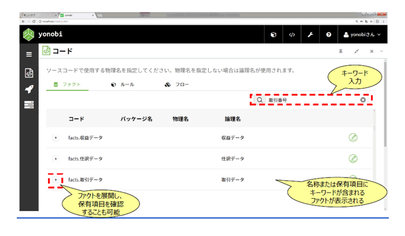Click the browser back button
Viewport: 405px width, 236px height.
pos(23,21)
